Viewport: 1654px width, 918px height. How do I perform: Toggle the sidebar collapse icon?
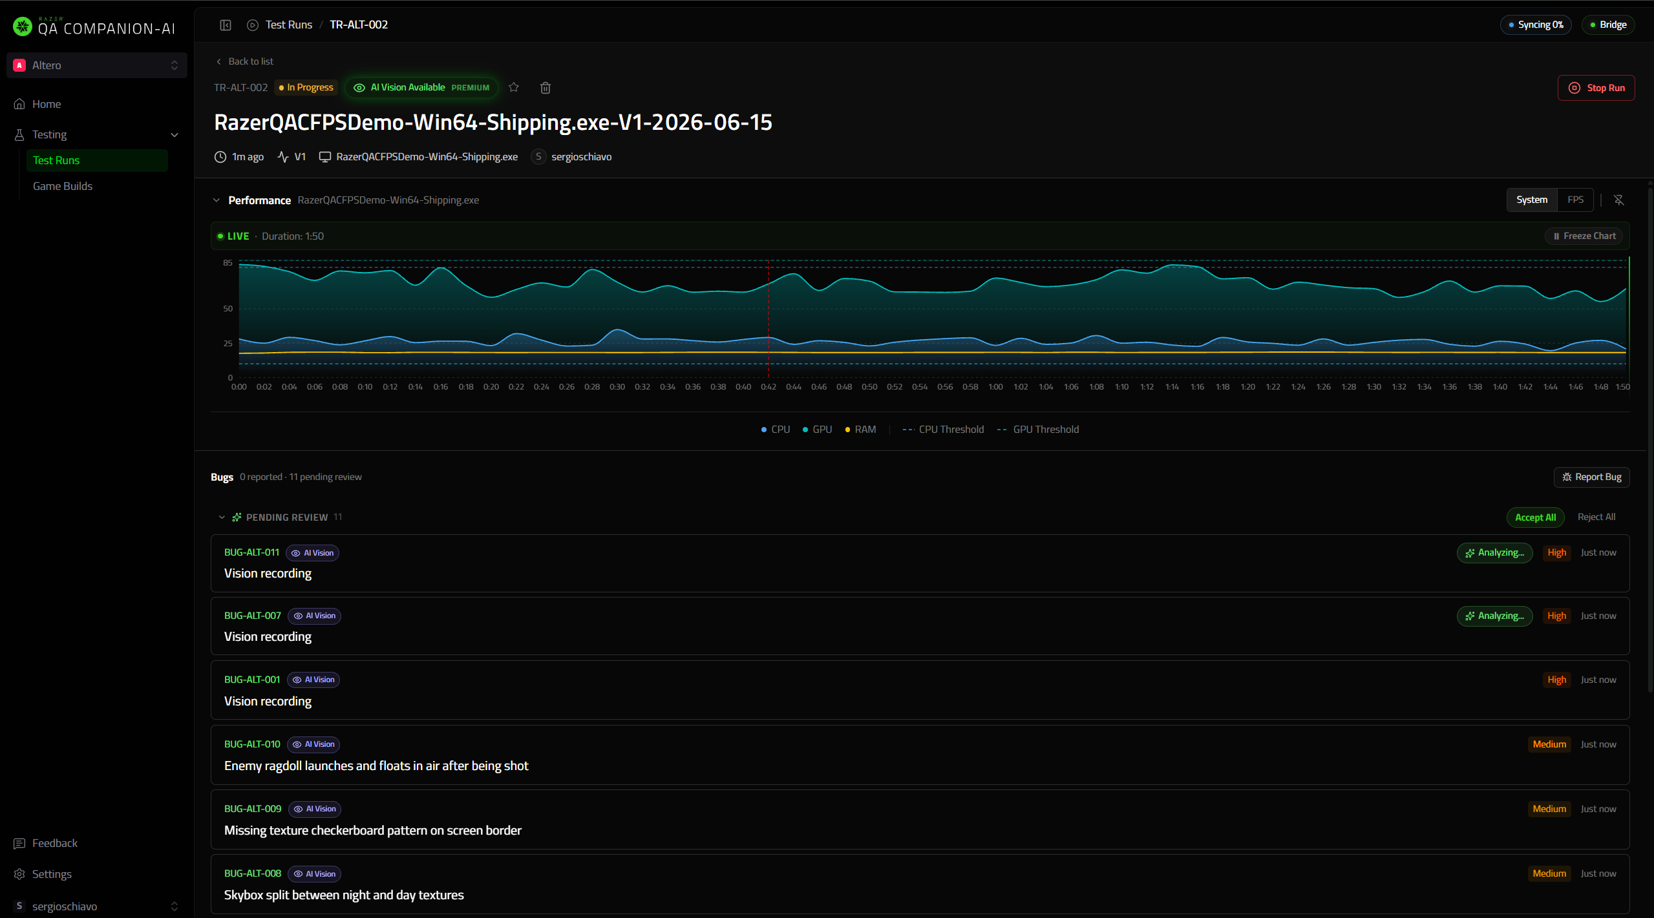(226, 25)
